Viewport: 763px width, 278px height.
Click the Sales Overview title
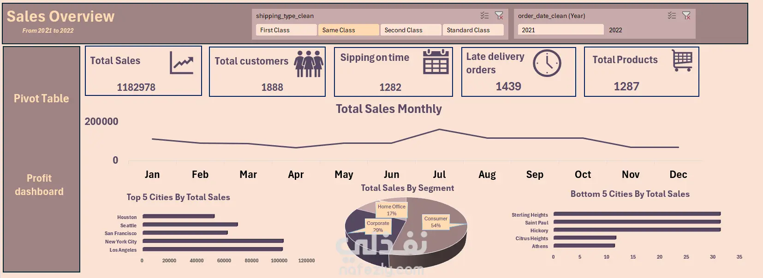[x=60, y=17]
